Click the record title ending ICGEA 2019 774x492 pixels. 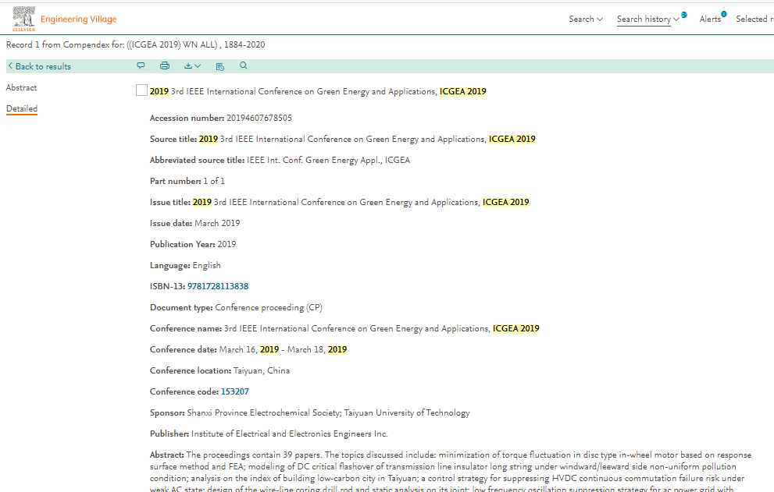point(318,91)
